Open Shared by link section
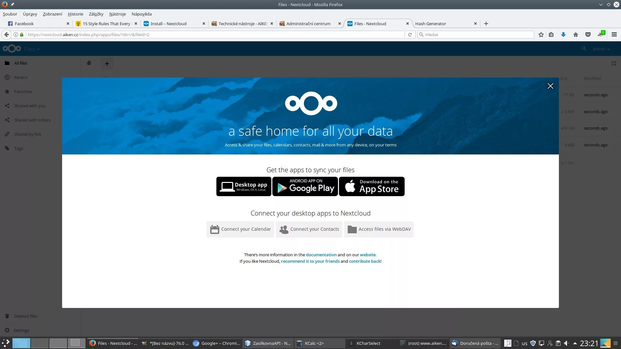The image size is (621, 349). (x=27, y=134)
